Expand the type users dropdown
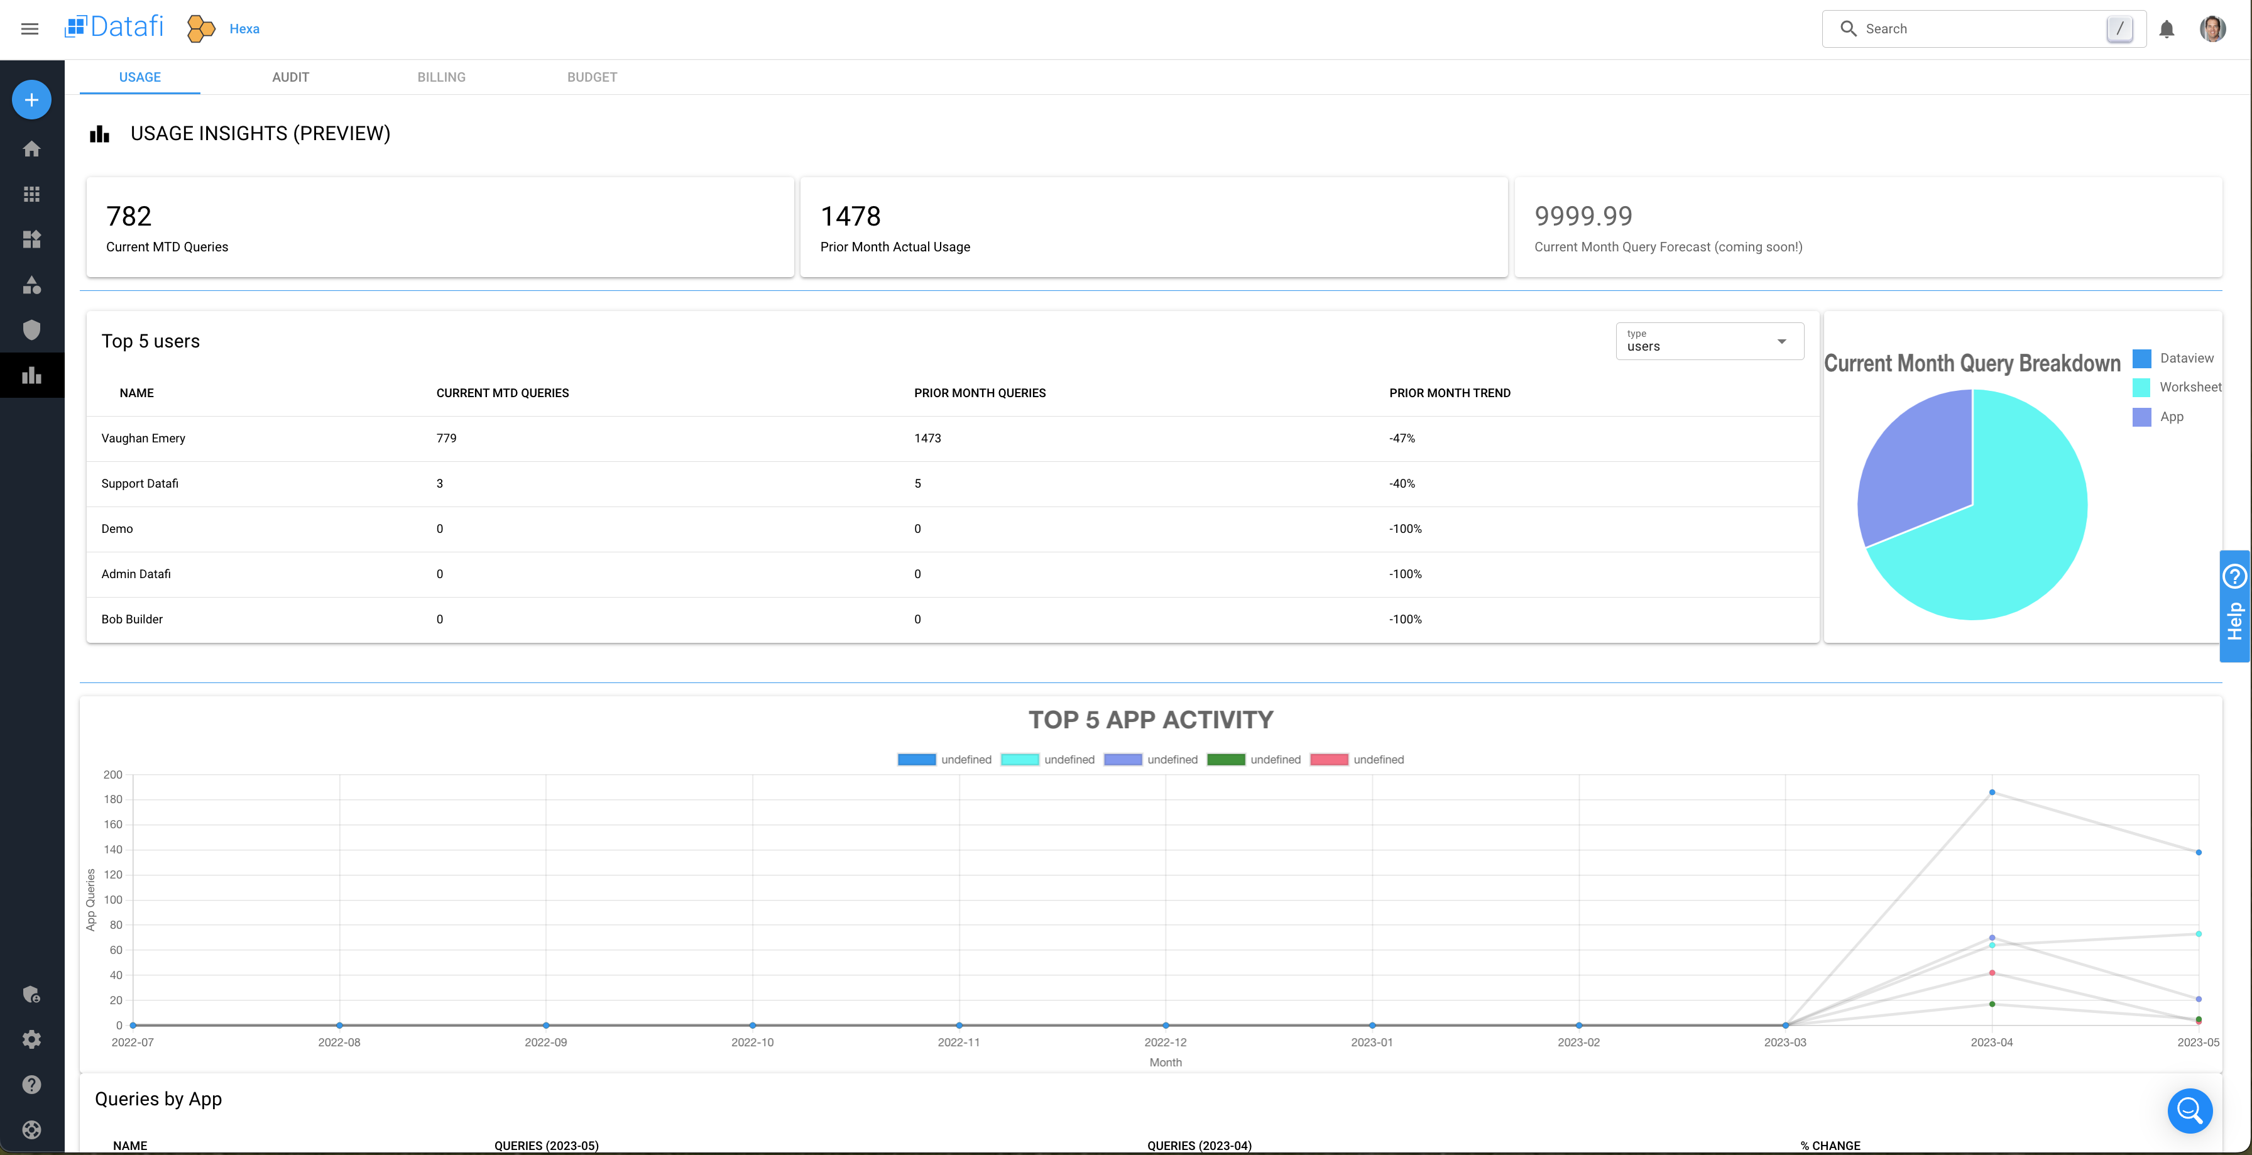 coord(1709,341)
